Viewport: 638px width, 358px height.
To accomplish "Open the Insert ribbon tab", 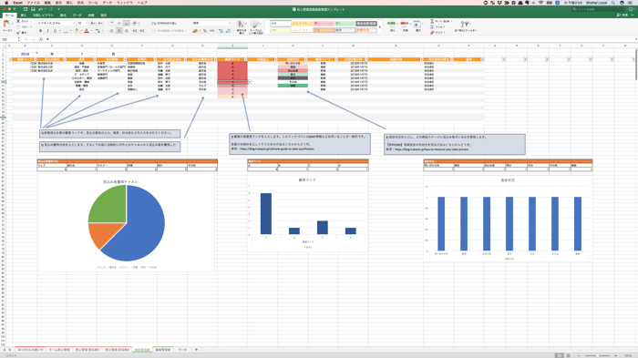I will (24, 15).
